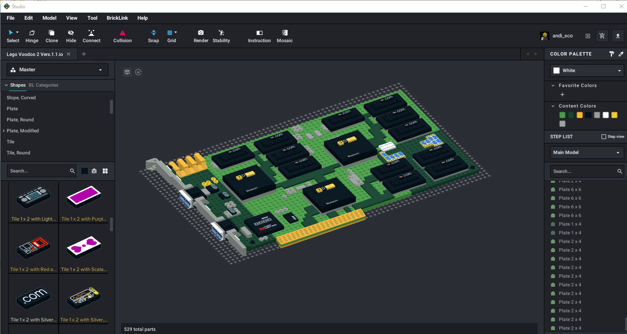Switch to Lego Voodoo 2 Vers.1.1.io tab

click(x=35, y=54)
